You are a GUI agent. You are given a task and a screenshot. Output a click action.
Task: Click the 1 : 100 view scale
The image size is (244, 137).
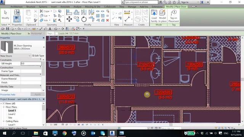point(54,124)
